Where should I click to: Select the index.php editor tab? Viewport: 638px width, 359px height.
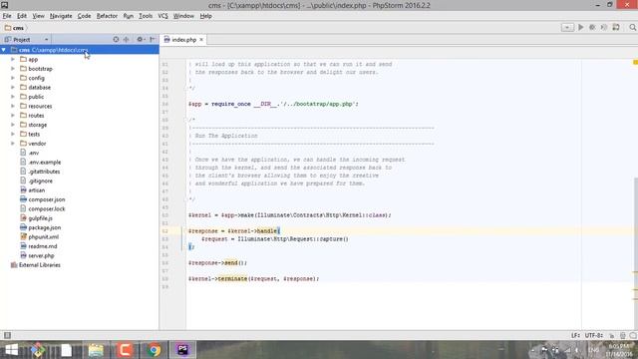pyautogui.click(x=183, y=40)
